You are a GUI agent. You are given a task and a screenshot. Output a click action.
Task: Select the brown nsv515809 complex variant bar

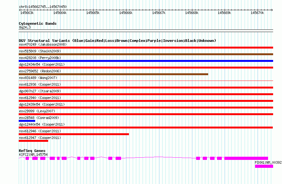(x=146, y=54)
